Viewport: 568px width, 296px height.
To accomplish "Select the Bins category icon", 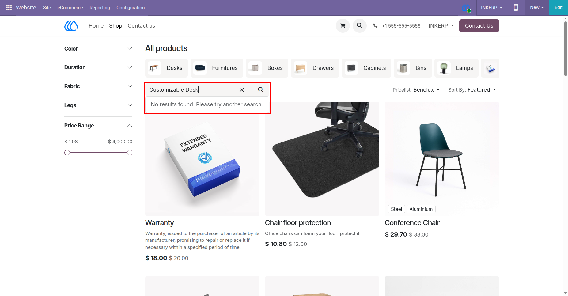I will 403,68.
